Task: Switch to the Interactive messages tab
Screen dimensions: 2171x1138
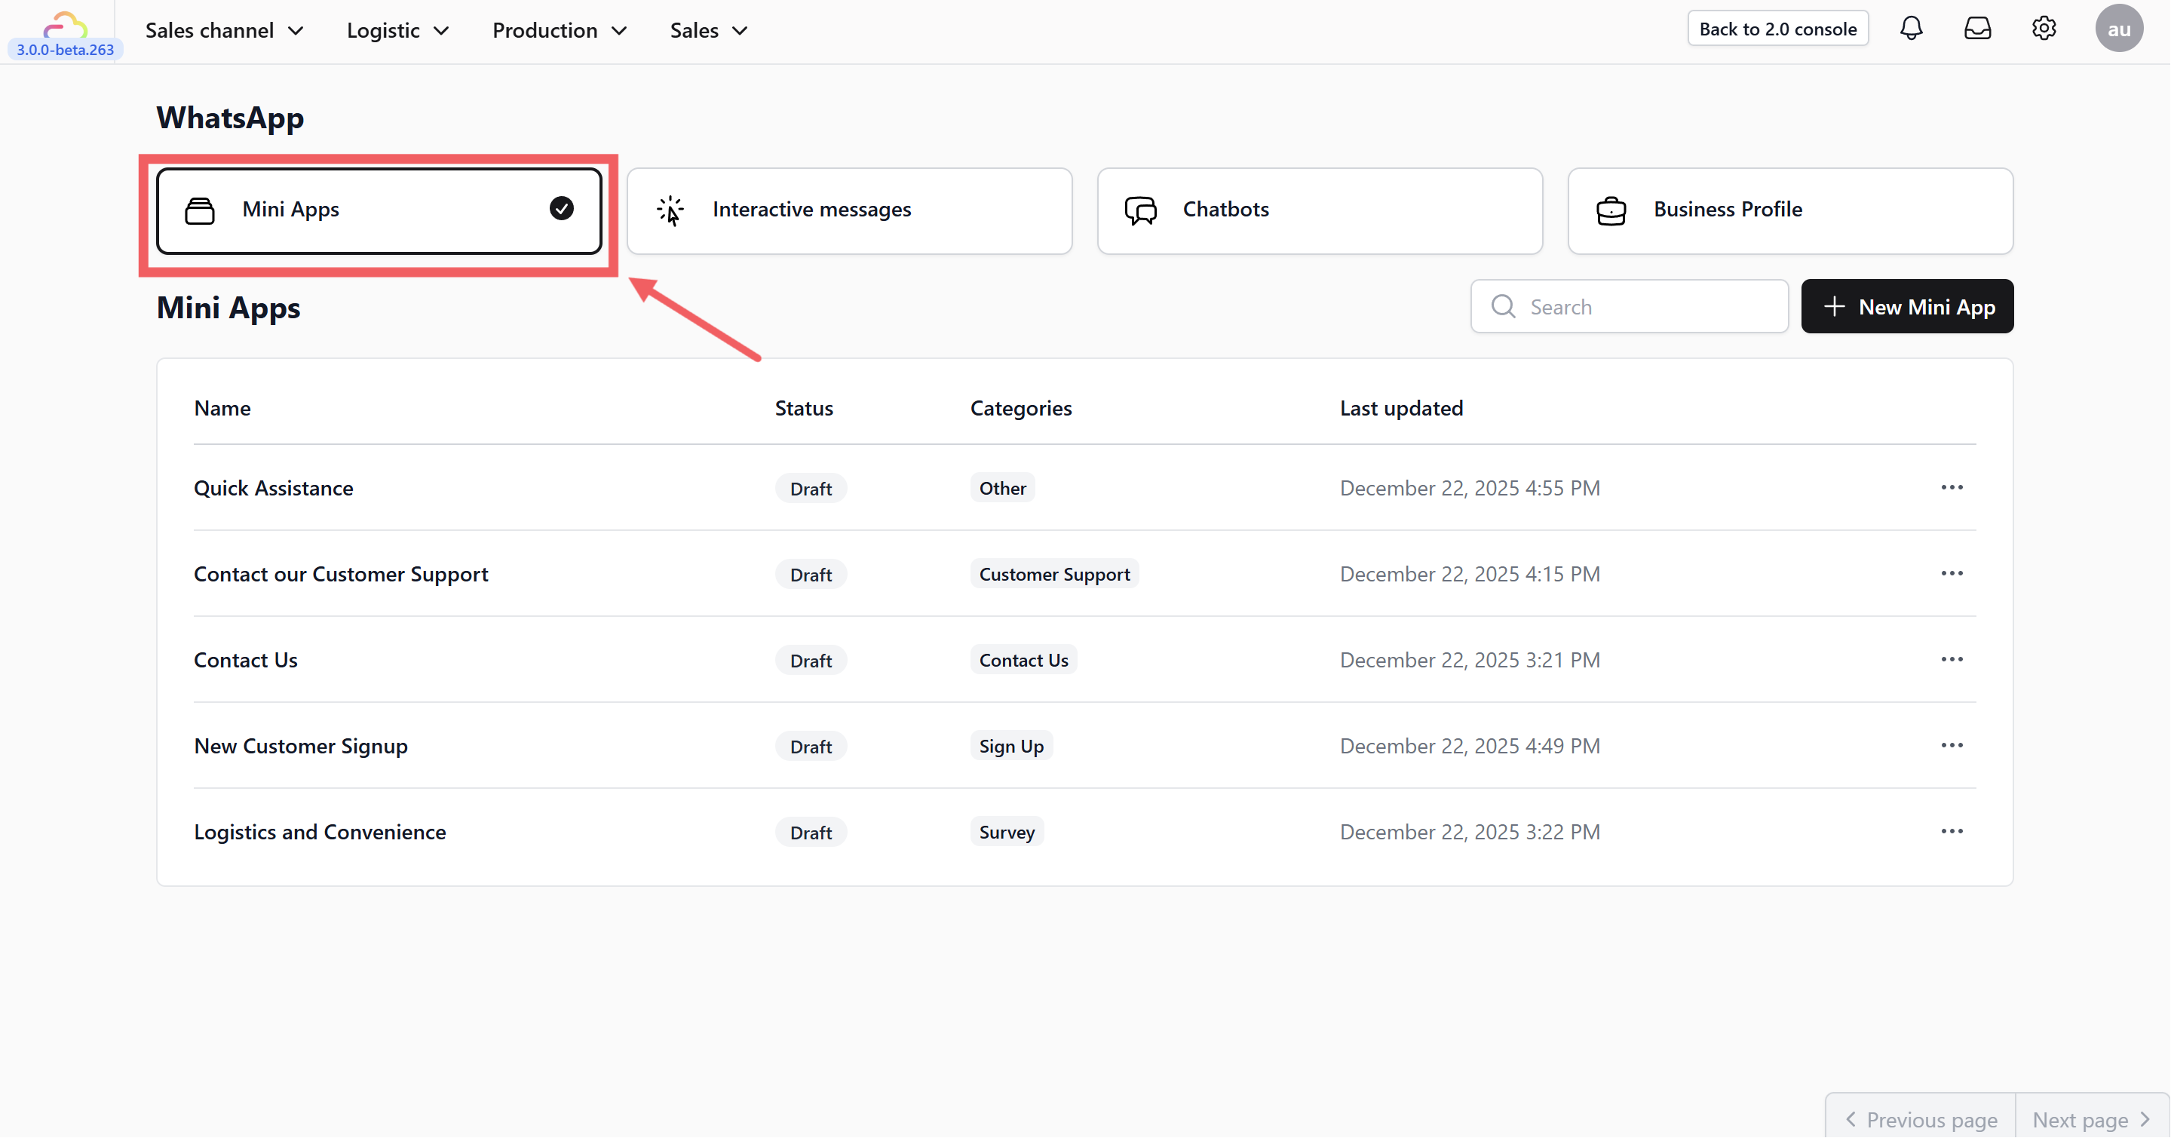Action: (848, 210)
